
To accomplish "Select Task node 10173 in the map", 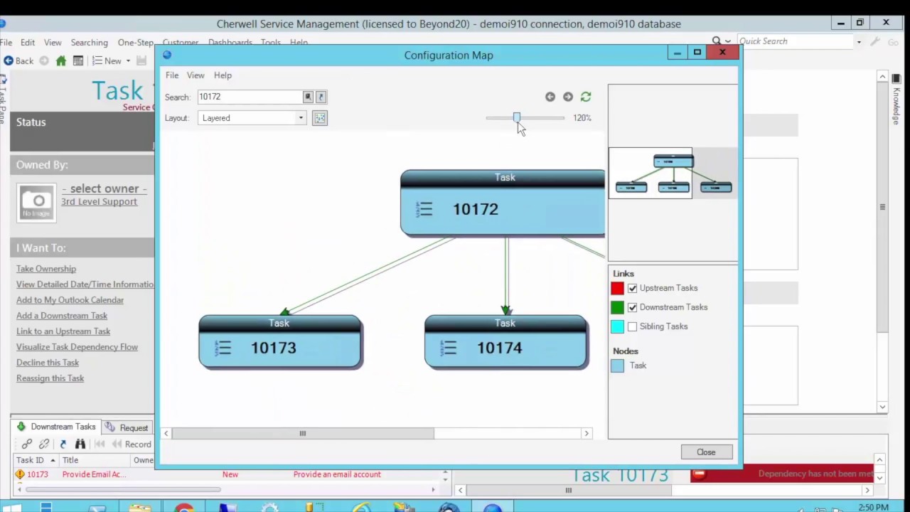I will pyautogui.click(x=280, y=342).
